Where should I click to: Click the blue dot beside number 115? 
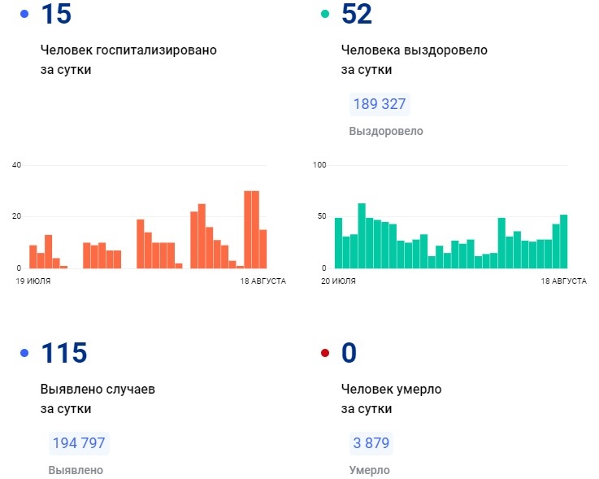point(24,353)
